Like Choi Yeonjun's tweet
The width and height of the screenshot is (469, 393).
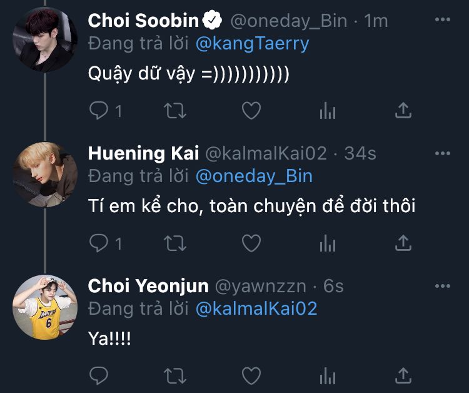coord(251,375)
